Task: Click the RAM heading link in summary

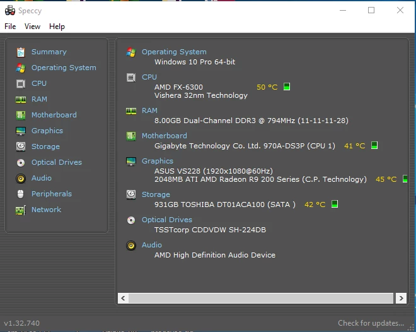Action: (x=149, y=110)
